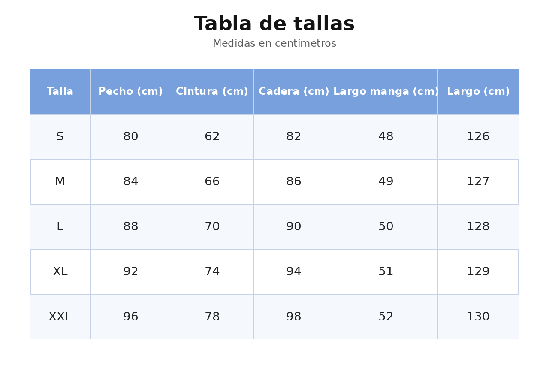This screenshot has width=549, height=386.
Task: Click the "Medidas en centímetros" subtitle
Action: (274, 44)
